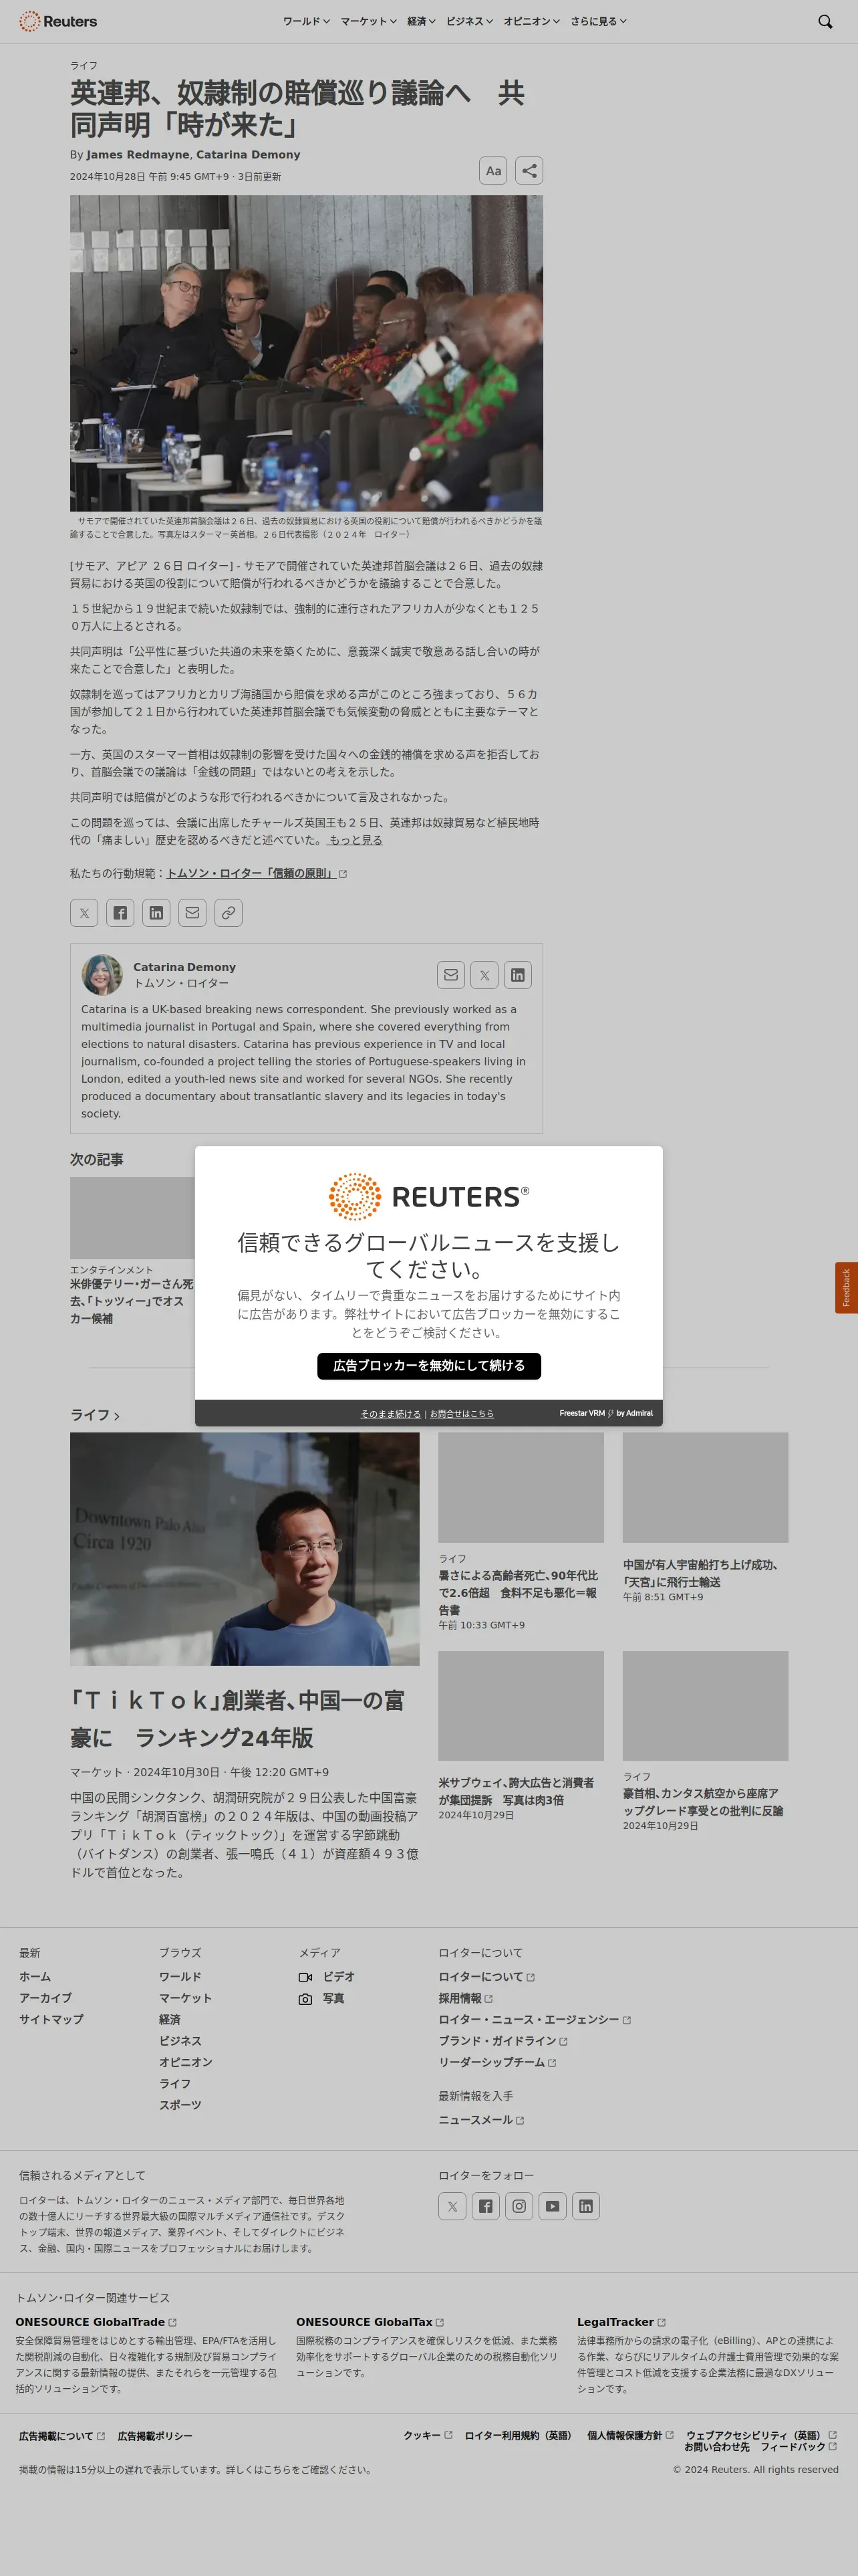This screenshot has height=2576, width=858.
Task: Expand the 経済 menu
Action: tap(422, 21)
